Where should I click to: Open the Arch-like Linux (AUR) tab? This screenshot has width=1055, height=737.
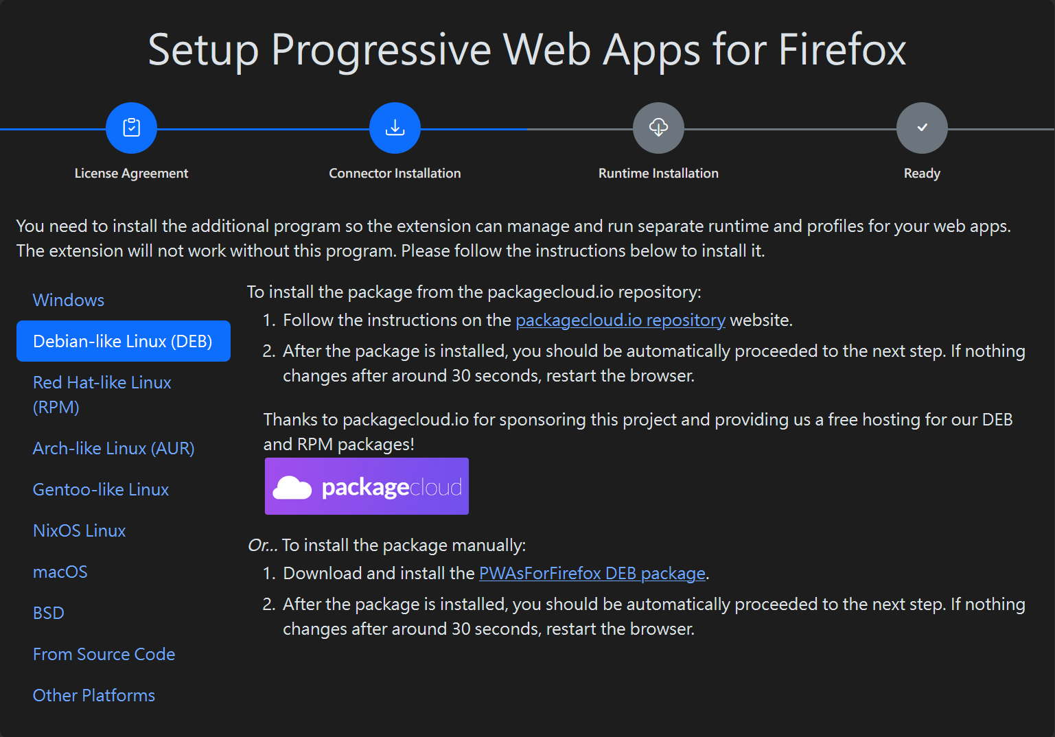click(x=113, y=448)
